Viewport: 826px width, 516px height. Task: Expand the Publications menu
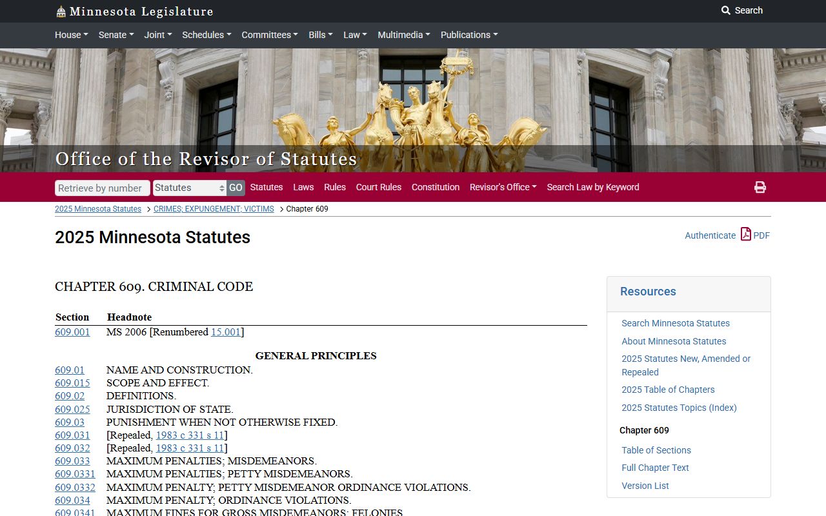(469, 35)
